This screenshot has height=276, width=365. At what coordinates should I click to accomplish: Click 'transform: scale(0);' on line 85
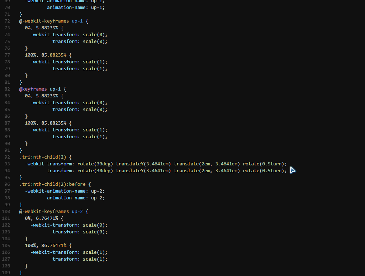(80, 110)
